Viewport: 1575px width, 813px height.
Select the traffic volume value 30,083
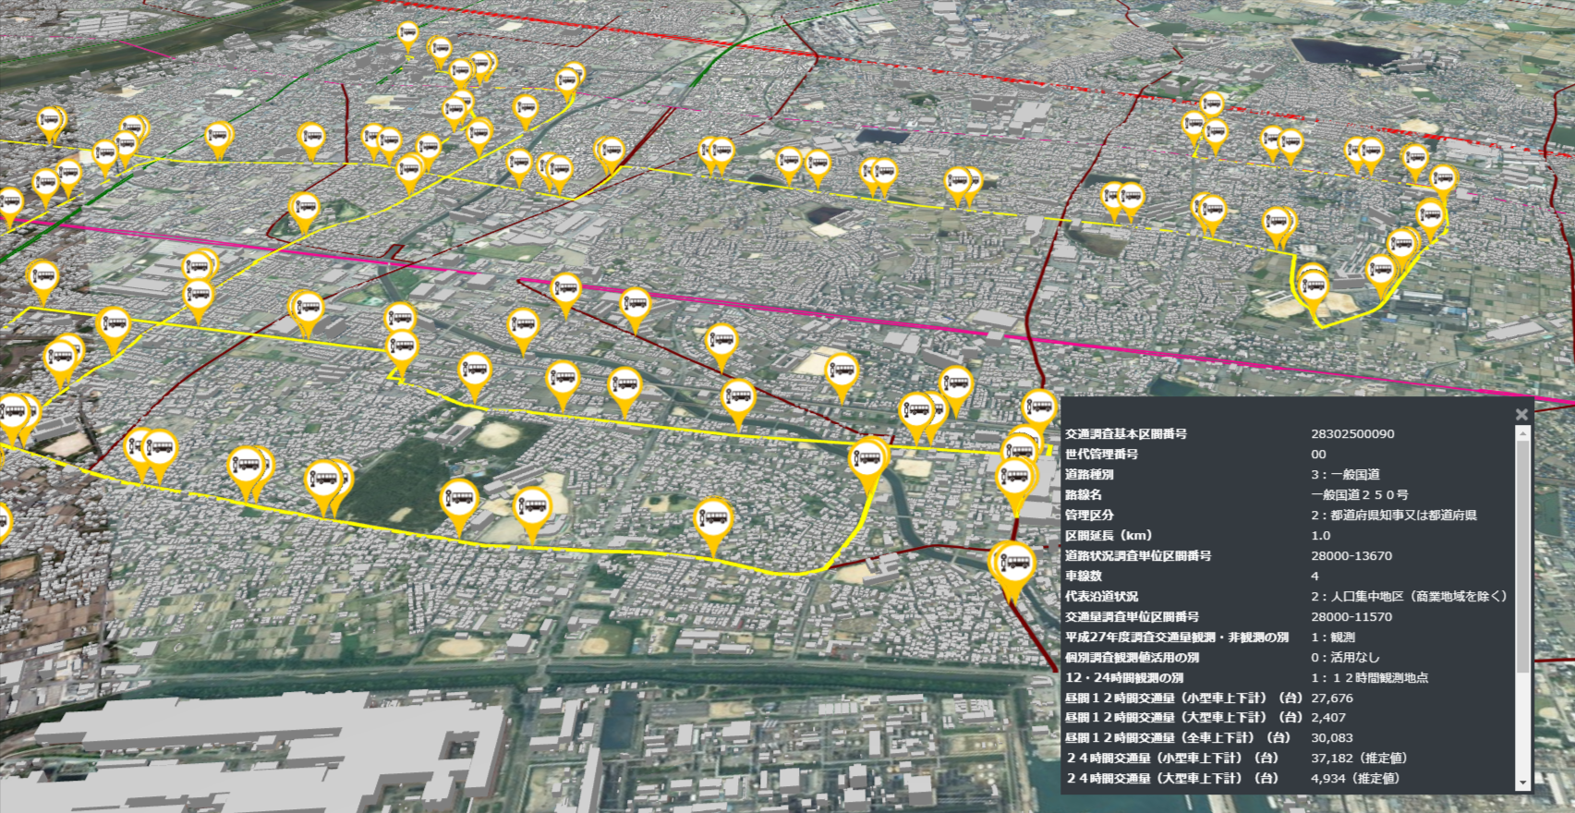tap(1332, 737)
